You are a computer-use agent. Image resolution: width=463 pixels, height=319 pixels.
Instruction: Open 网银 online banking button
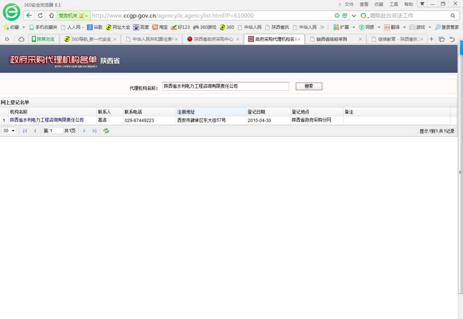click(x=367, y=27)
